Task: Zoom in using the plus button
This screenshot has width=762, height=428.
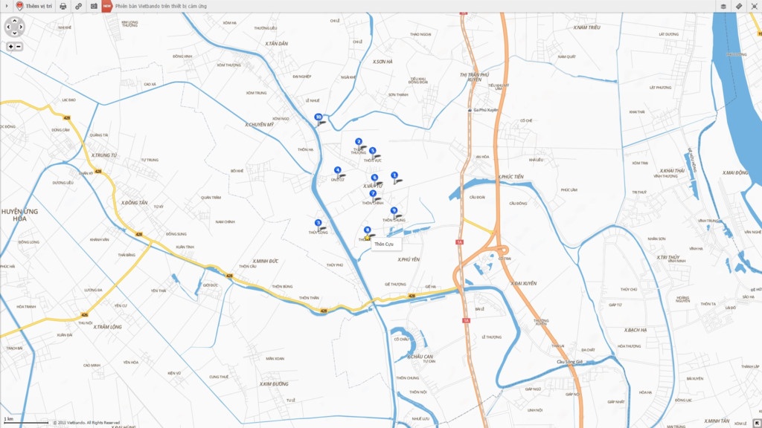Action: (x=11, y=46)
